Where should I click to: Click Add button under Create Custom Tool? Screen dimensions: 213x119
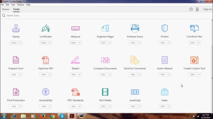(192, 74)
